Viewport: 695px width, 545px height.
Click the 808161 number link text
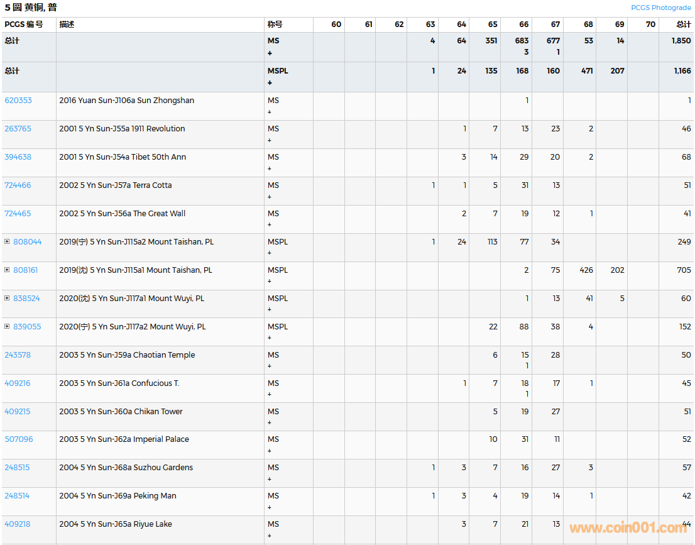26,270
